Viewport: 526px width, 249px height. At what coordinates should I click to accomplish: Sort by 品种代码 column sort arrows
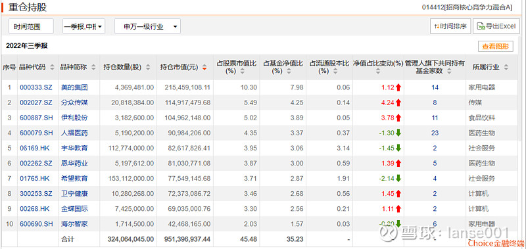52,67
